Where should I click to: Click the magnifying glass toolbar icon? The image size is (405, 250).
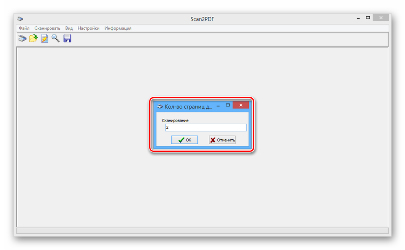[x=55, y=39]
